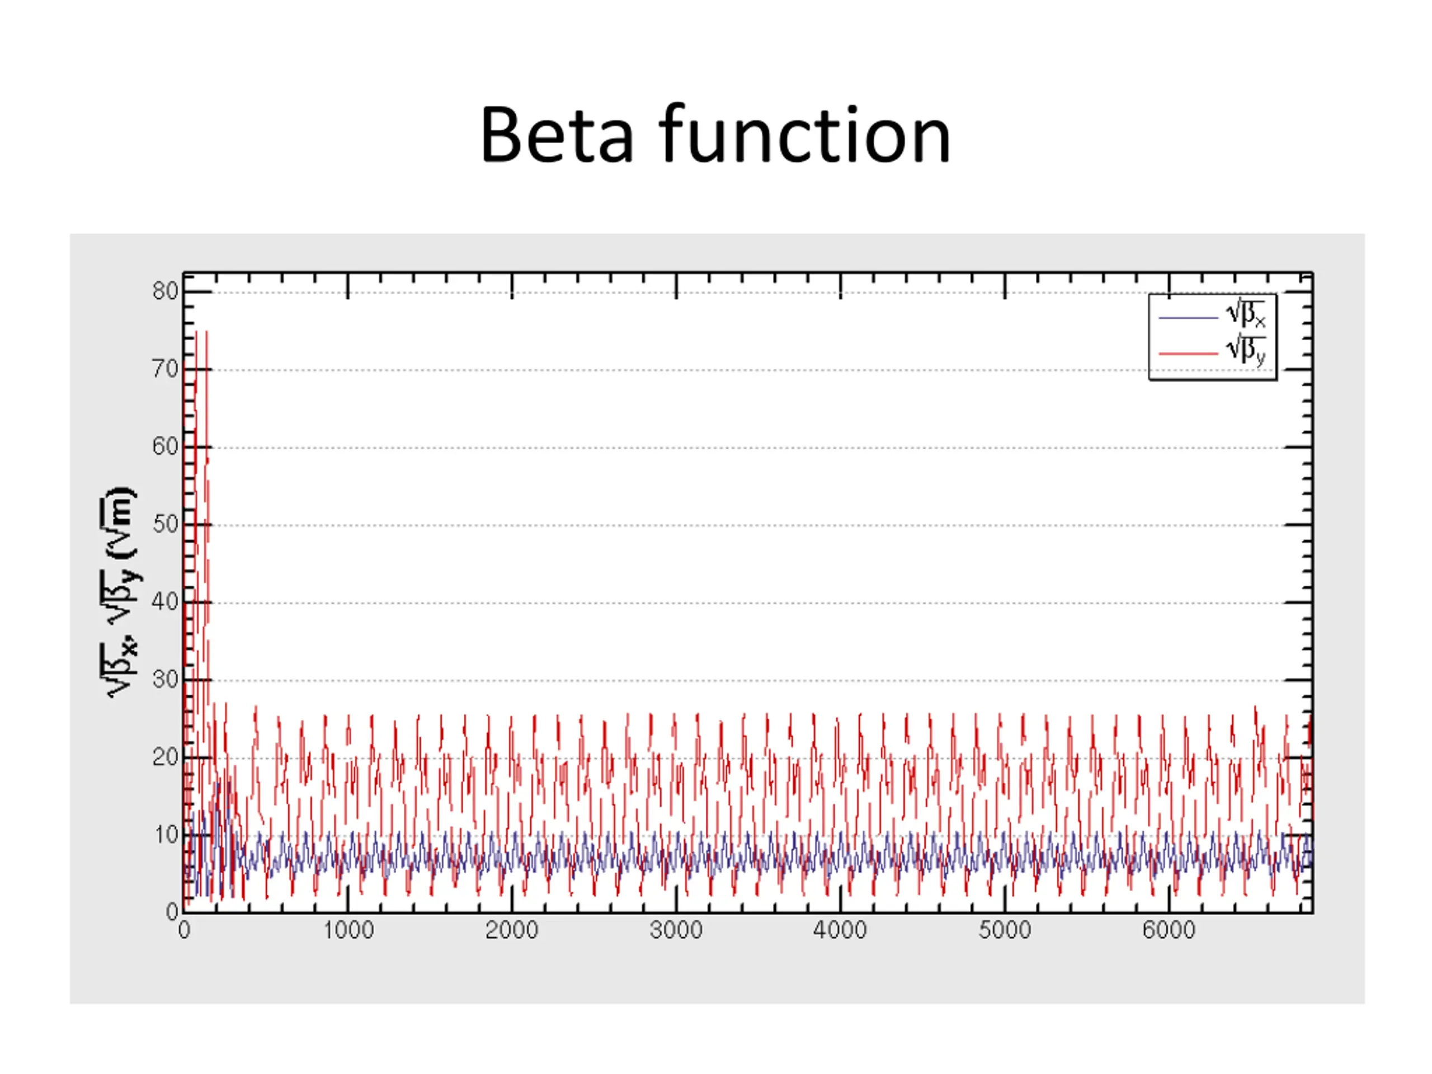Click x-axis tick label 5000

(x=1005, y=931)
